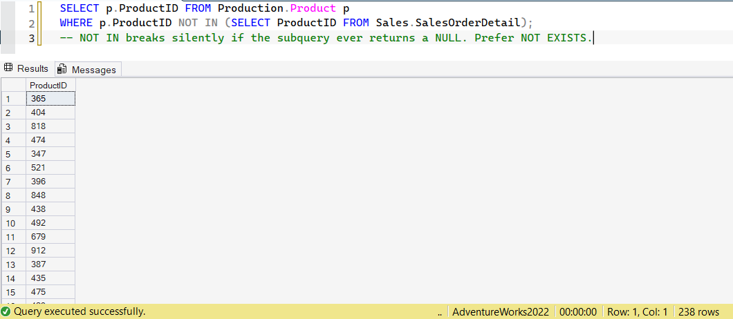Image resolution: width=733 pixels, height=319 pixels.
Task: Select cell with value 438
Action: pyautogui.click(x=50, y=209)
